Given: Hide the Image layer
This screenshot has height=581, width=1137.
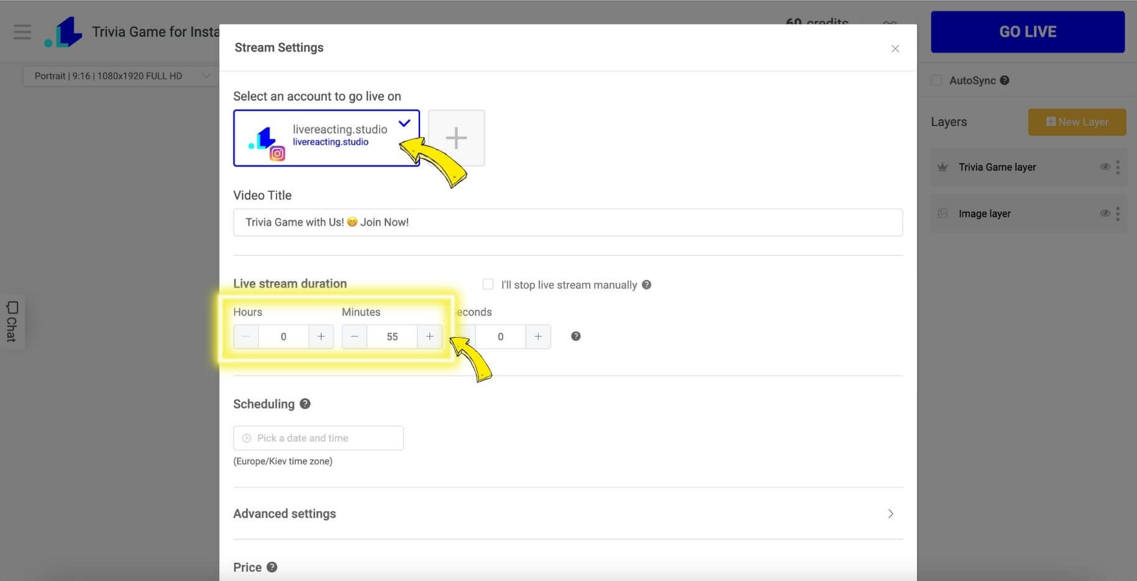Looking at the screenshot, I should tap(1105, 213).
